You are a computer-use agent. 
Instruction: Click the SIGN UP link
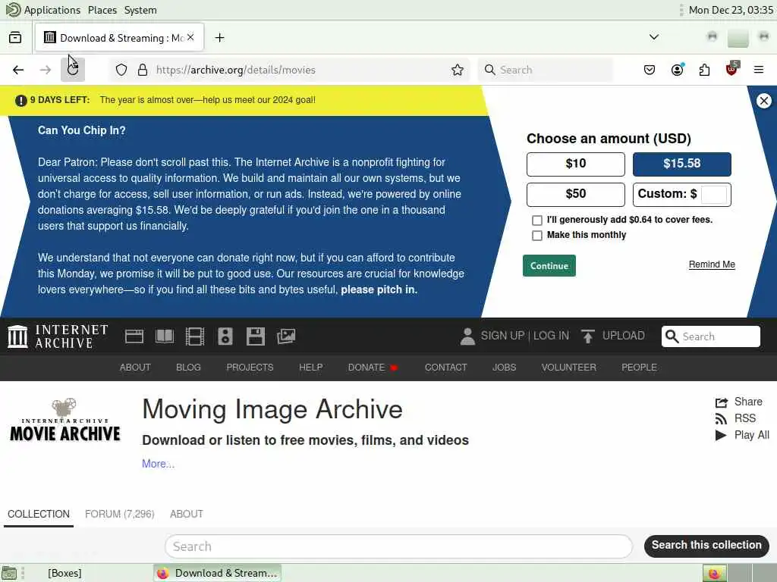(502, 336)
